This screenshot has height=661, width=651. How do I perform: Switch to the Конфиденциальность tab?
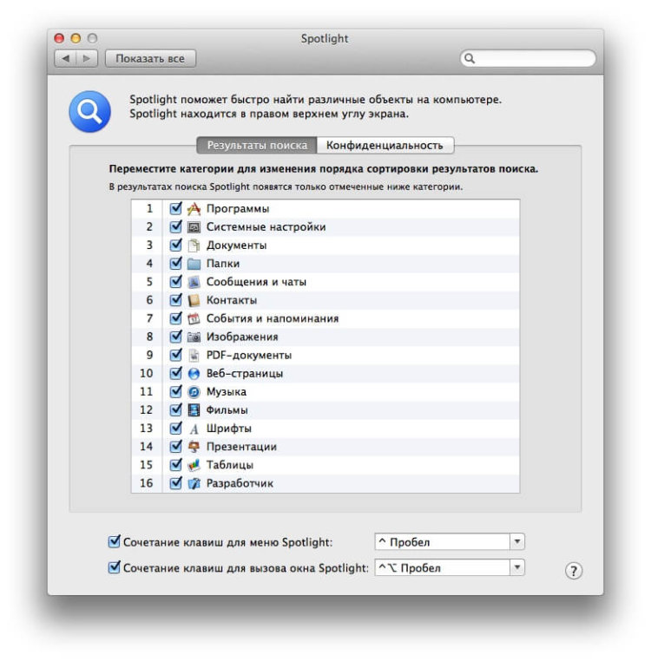385,146
